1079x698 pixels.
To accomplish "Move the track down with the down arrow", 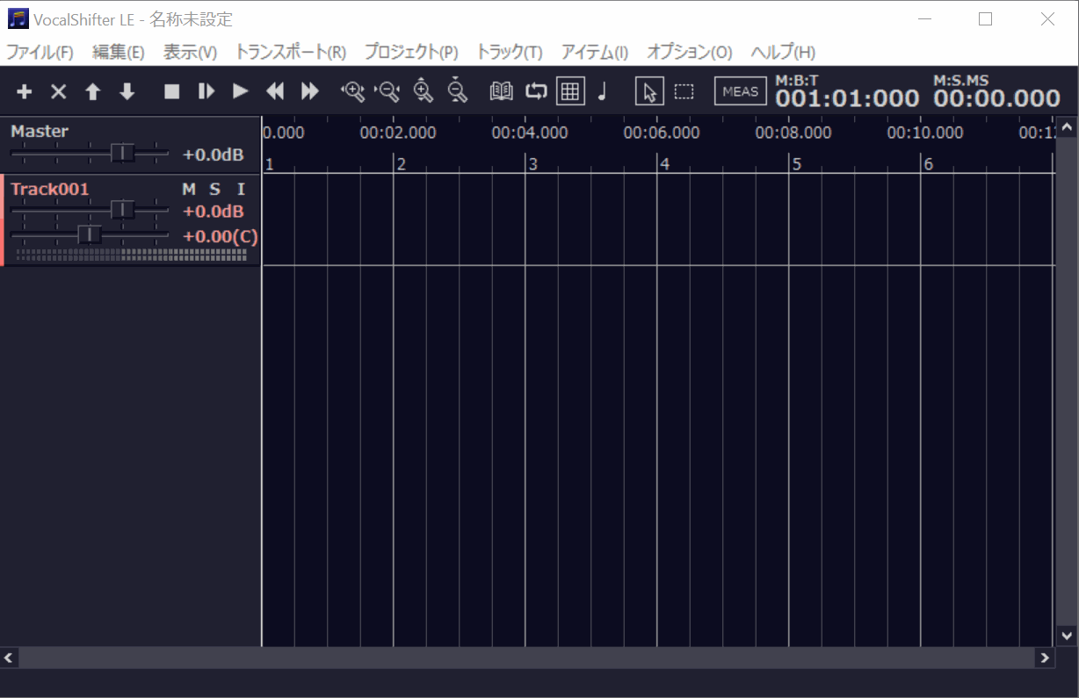I will (127, 91).
